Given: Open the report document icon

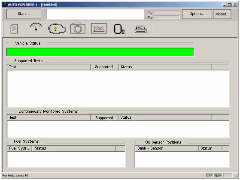Looking at the screenshot, I should pyautogui.click(x=14, y=29).
